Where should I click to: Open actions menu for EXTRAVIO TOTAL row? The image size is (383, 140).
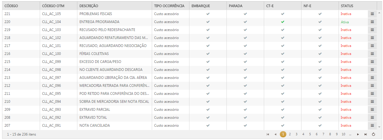(x=372, y=118)
